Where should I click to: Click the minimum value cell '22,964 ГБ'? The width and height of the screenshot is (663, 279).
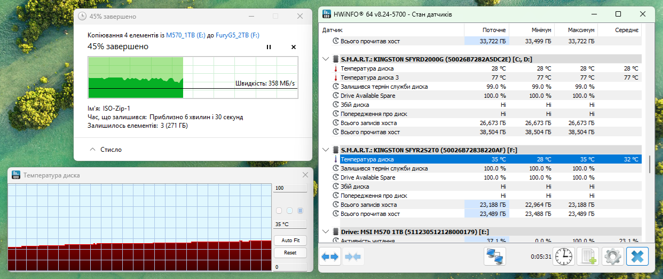click(538, 205)
